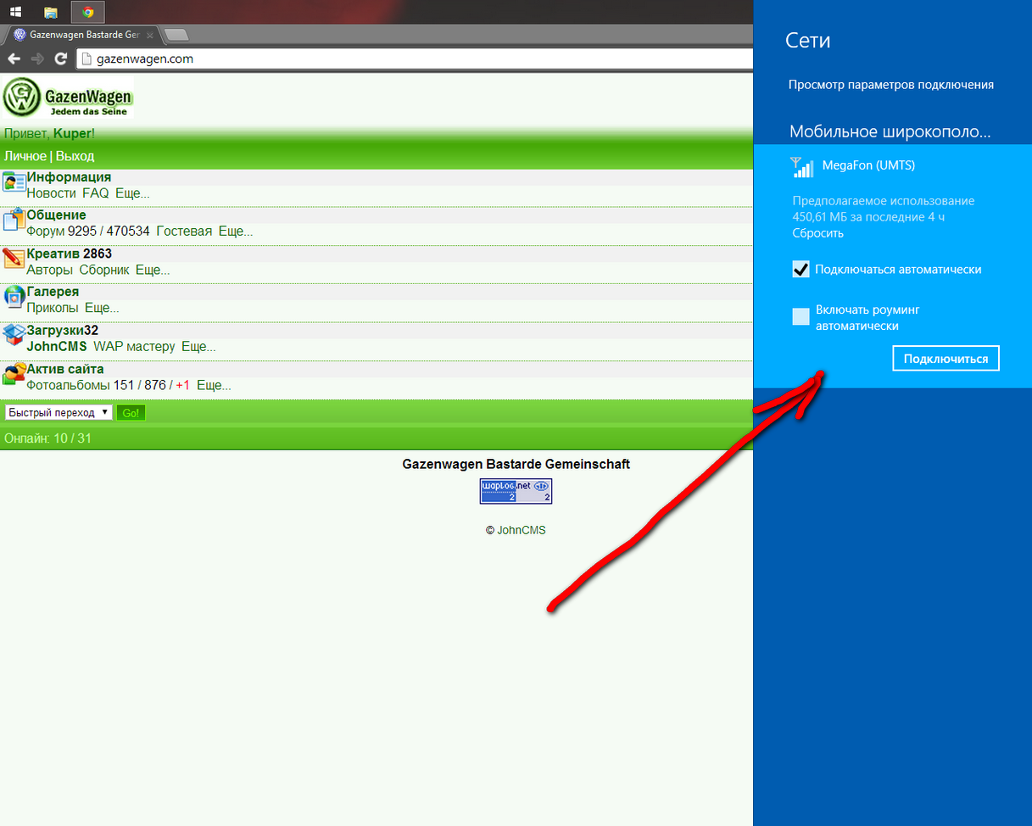Open the JohnCMS downloads link
The width and height of the screenshot is (1032, 826).
pos(57,346)
